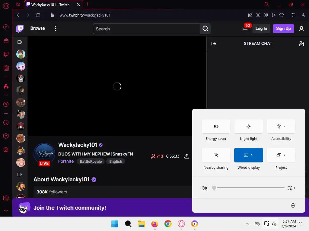Toggle the Night light quick setting

point(249,126)
